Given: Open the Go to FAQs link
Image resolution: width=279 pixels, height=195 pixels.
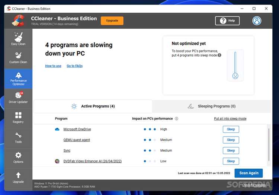Looking at the screenshot, I should tap(74, 66).
